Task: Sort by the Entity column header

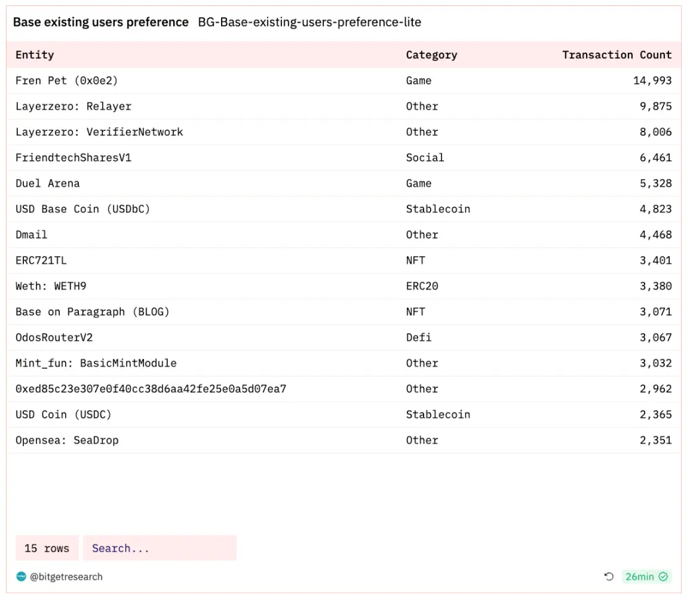Action: coord(35,54)
